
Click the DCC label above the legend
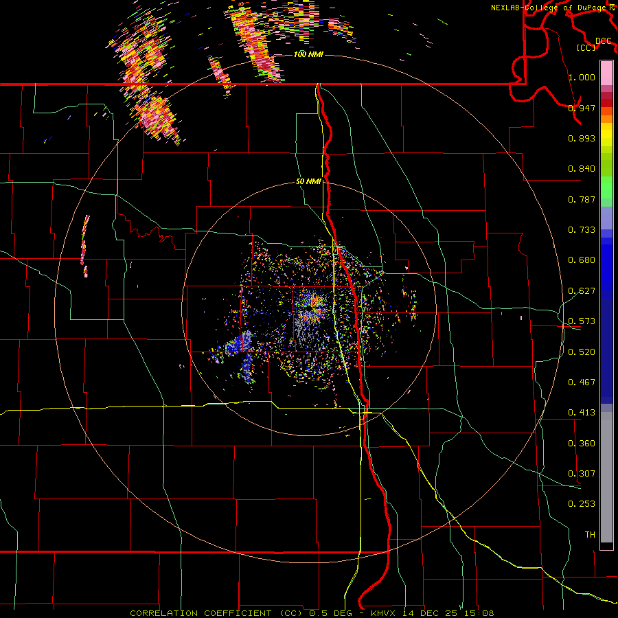point(603,41)
